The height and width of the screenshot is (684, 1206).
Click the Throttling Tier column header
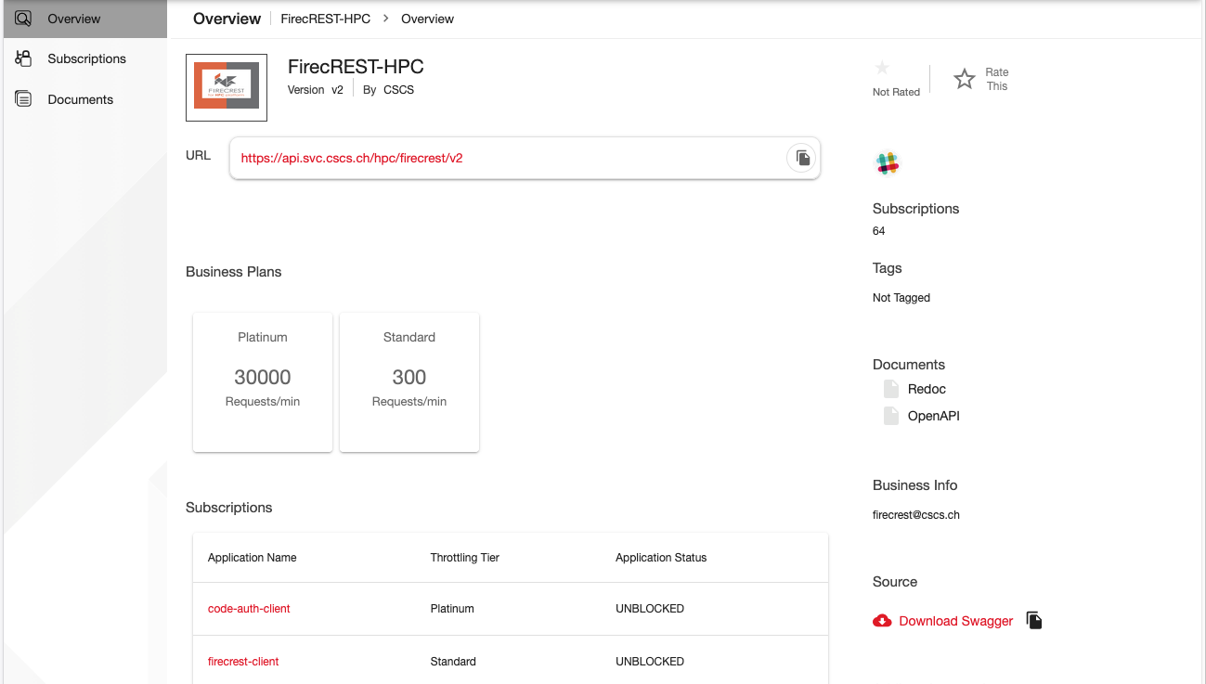tap(465, 558)
